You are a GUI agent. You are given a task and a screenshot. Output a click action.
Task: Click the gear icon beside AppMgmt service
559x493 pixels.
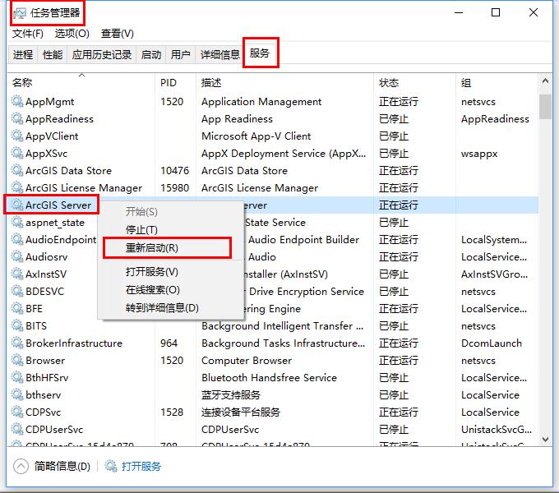pyautogui.click(x=16, y=102)
